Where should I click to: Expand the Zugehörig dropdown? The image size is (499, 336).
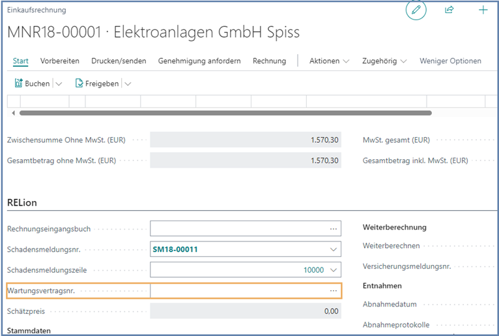point(384,61)
